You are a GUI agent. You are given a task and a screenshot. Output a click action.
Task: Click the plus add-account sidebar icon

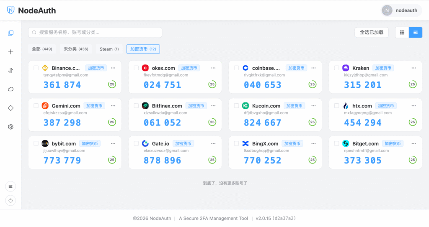(x=10, y=52)
